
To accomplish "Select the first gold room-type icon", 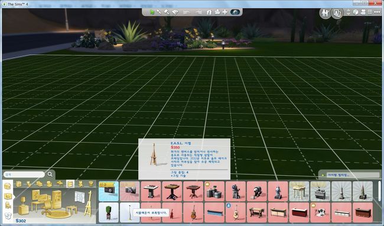I will tap(19, 184).
